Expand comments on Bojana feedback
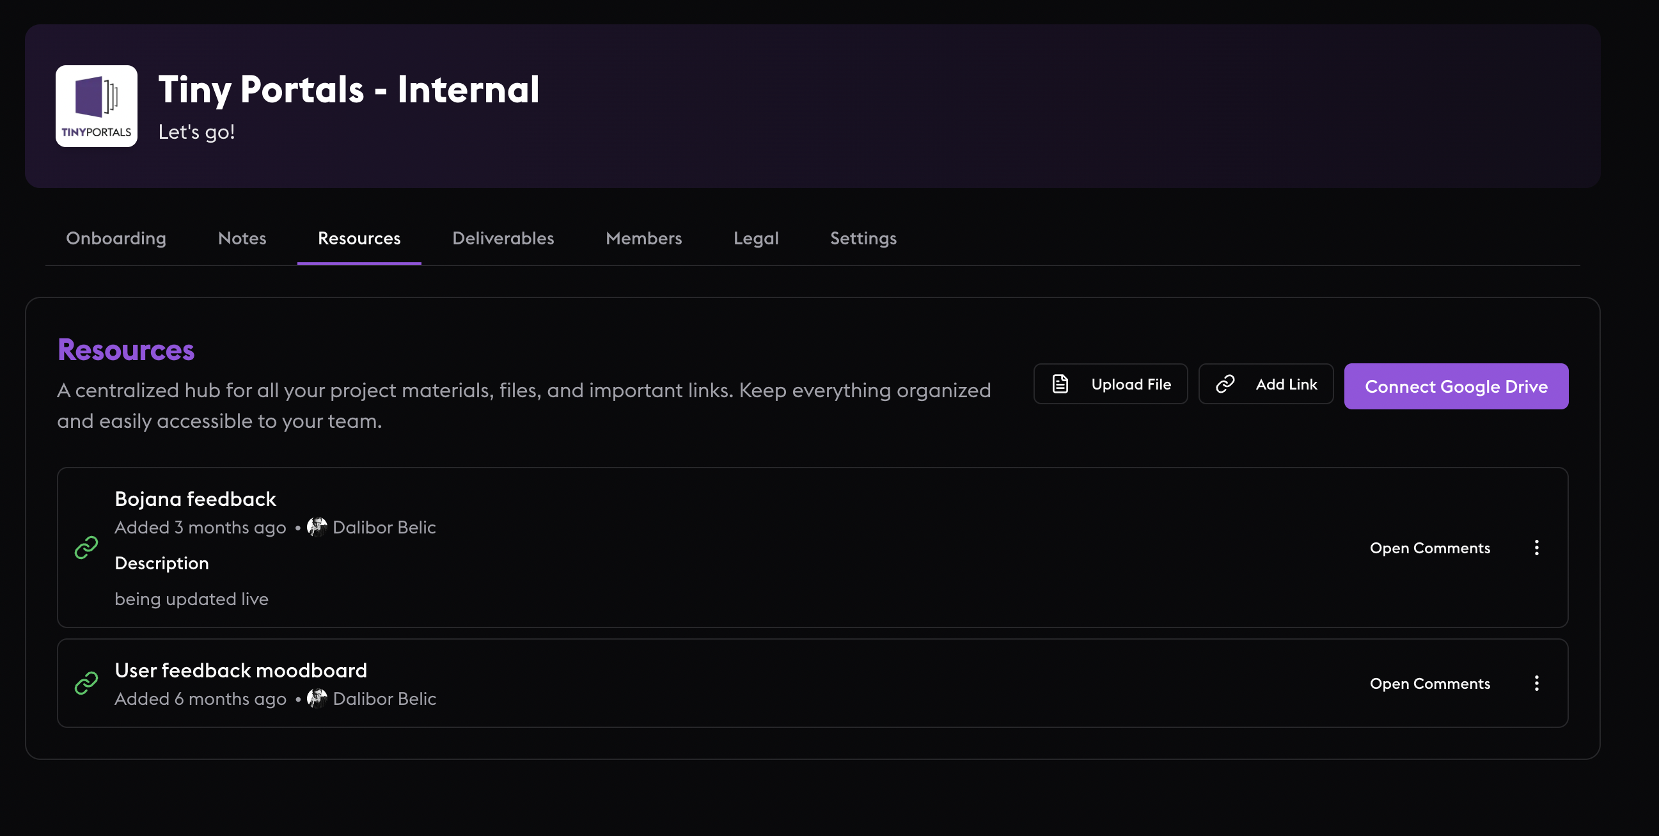Image resolution: width=1659 pixels, height=836 pixels. point(1431,548)
